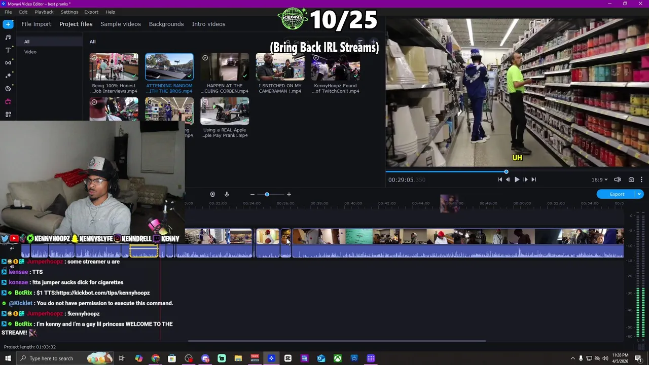
Task: Open the Stickers/elements icon in sidebar
Action: [8, 88]
